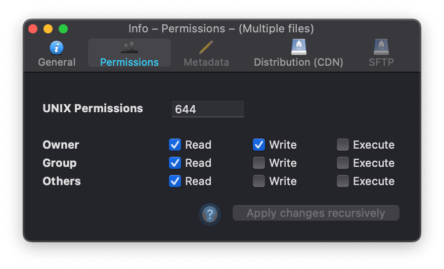
Task: Click the UNIX Permissions 644 field
Action: 207,109
